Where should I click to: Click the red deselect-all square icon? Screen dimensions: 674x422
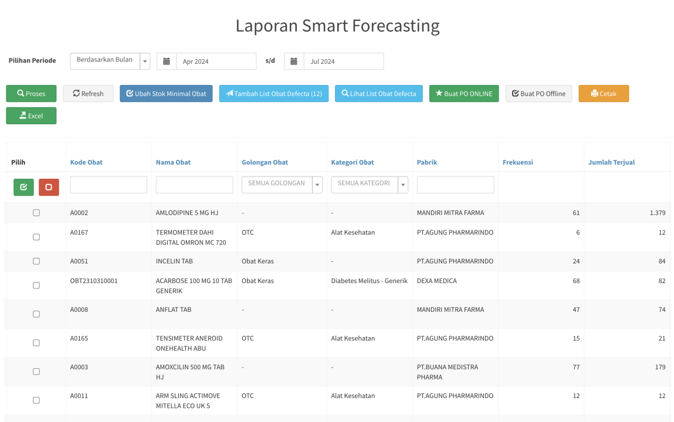pyautogui.click(x=49, y=187)
